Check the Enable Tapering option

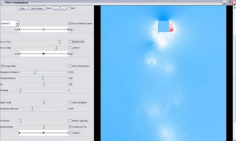coord(70,121)
